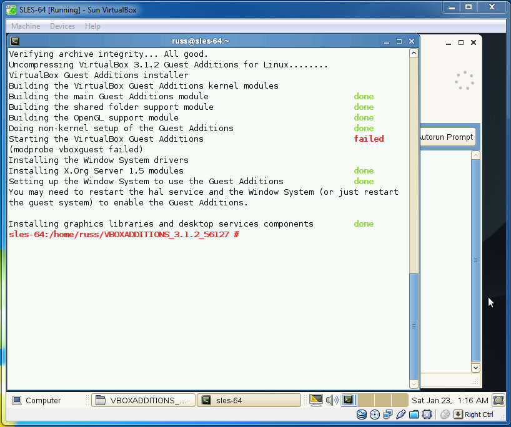The image size is (511, 427).
Task: Click the resize grip of background window
Action: [475, 380]
